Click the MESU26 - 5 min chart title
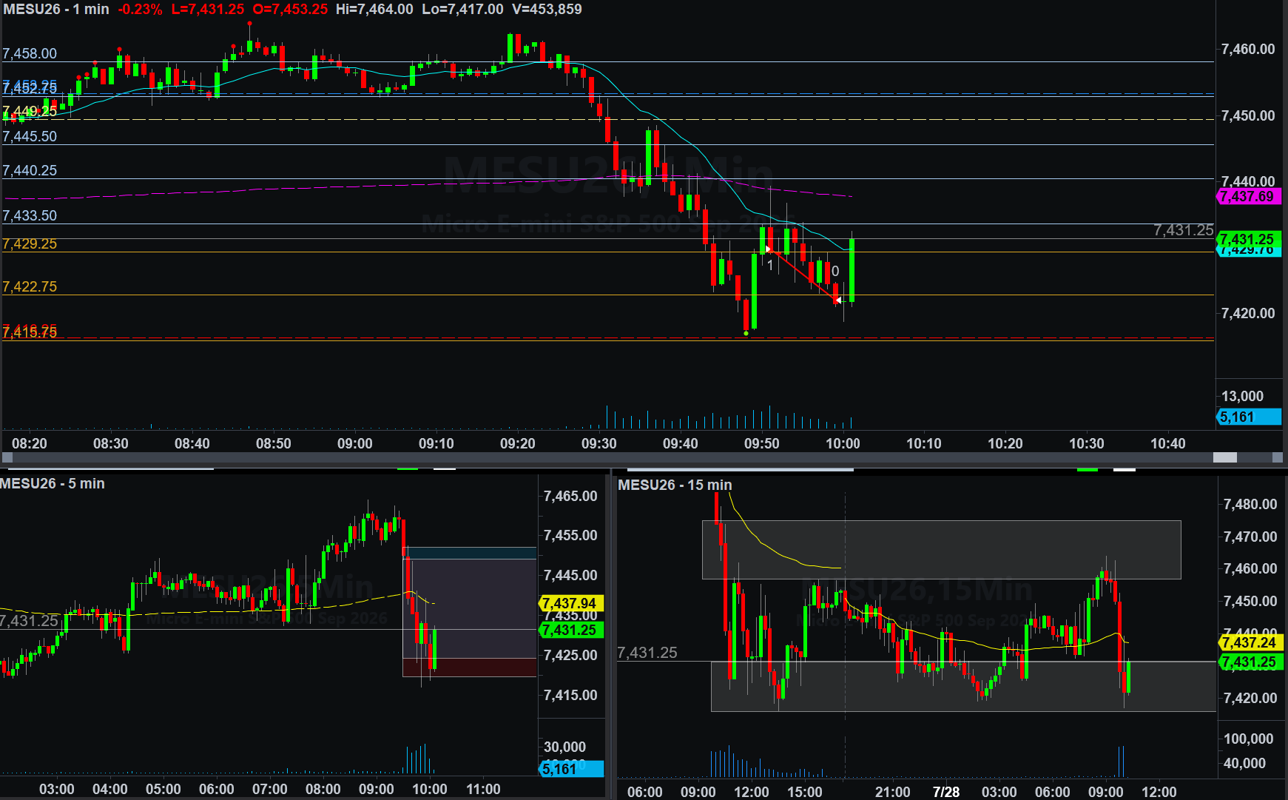 point(53,483)
